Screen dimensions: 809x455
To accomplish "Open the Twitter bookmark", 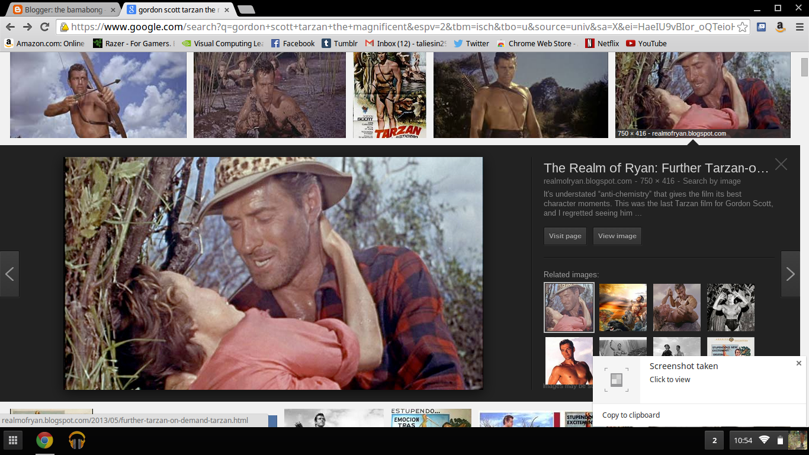I will pyautogui.click(x=471, y=43).
